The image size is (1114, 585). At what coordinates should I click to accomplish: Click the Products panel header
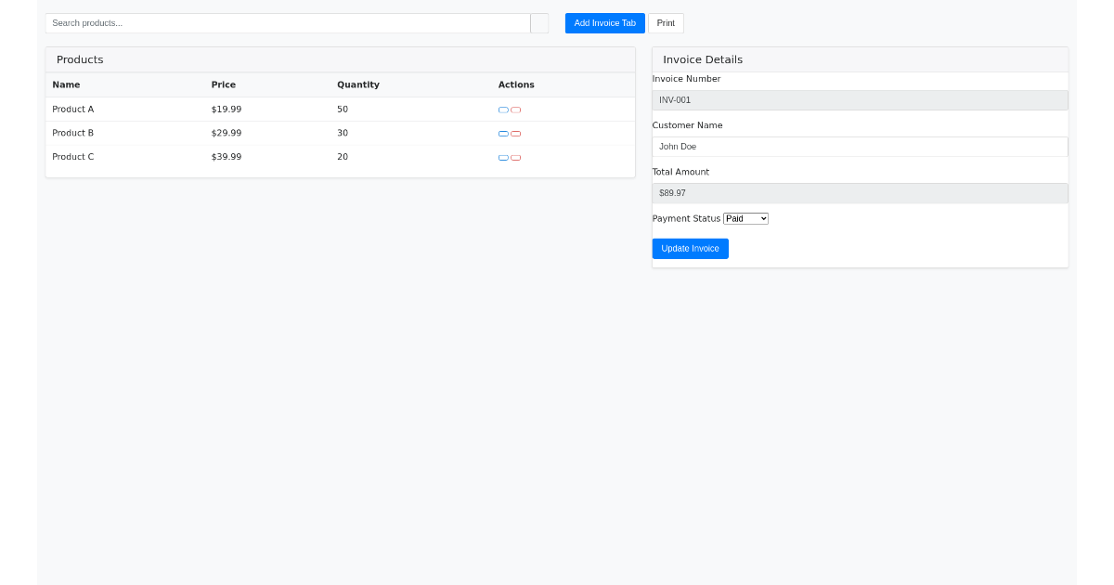[79, 59]
